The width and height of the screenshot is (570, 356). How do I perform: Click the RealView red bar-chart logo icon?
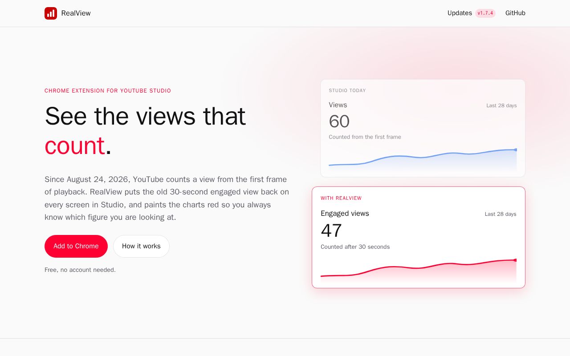51,13
